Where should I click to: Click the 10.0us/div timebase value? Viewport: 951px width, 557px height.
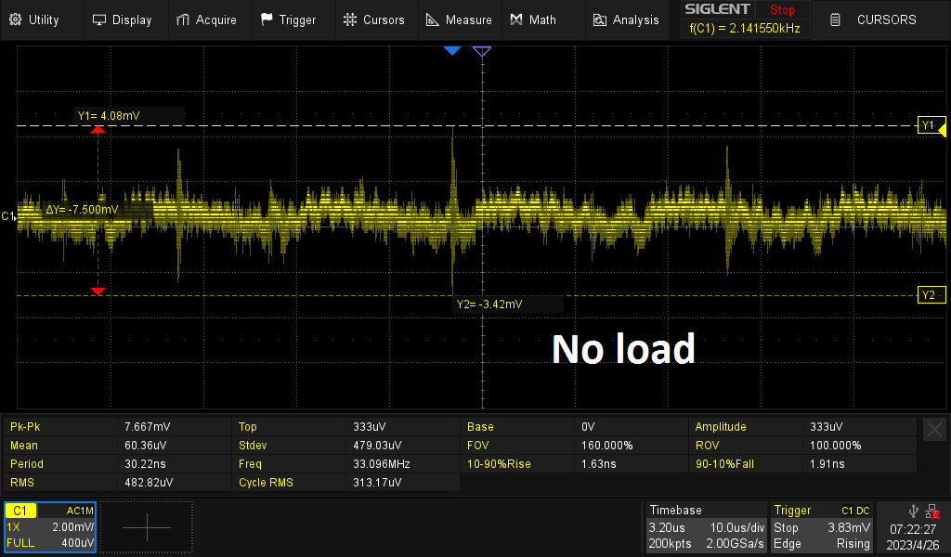(x=736, y=528)
